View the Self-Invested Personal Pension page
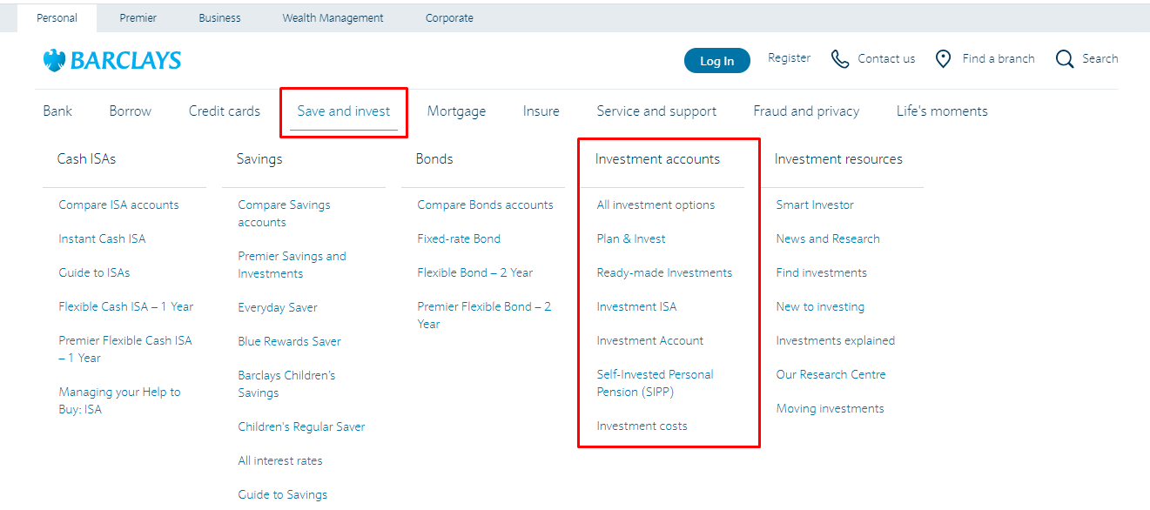 click(654, 383)
